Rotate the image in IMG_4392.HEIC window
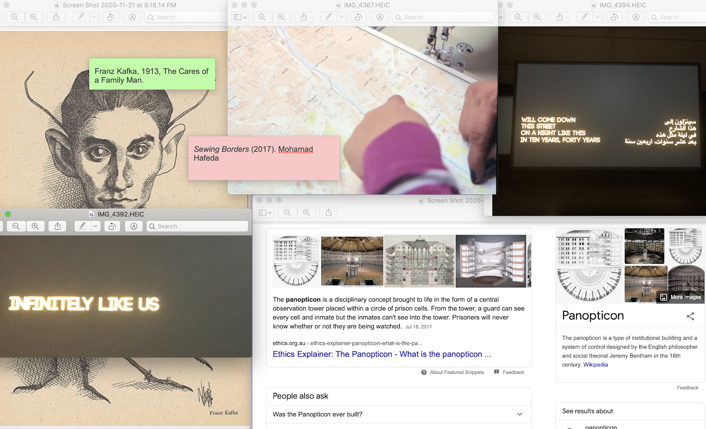This screenshot has width=706, height=429. (x=112, y=226)
